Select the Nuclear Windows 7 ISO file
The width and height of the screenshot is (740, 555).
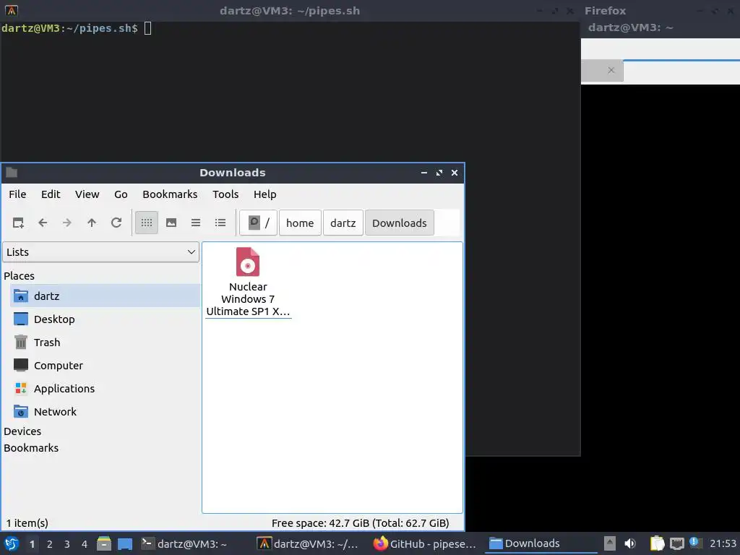pyautogui.click(x=248, y=282)
